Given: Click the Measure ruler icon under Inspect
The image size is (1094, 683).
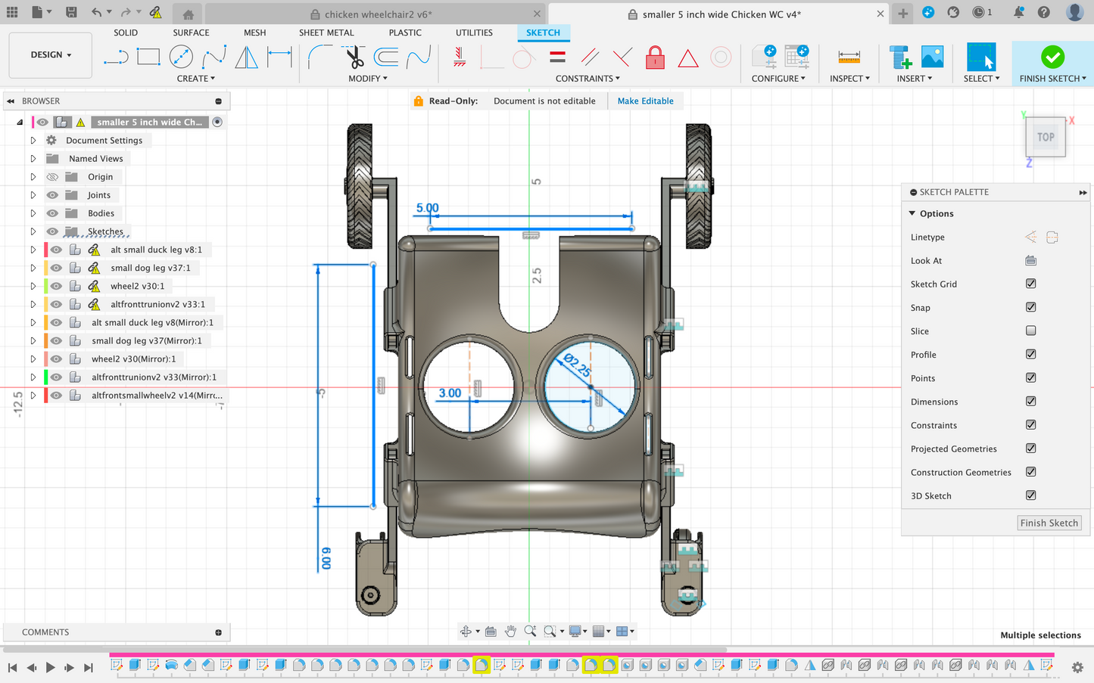Looking at the screenshot, I should [x=849, y=57].
